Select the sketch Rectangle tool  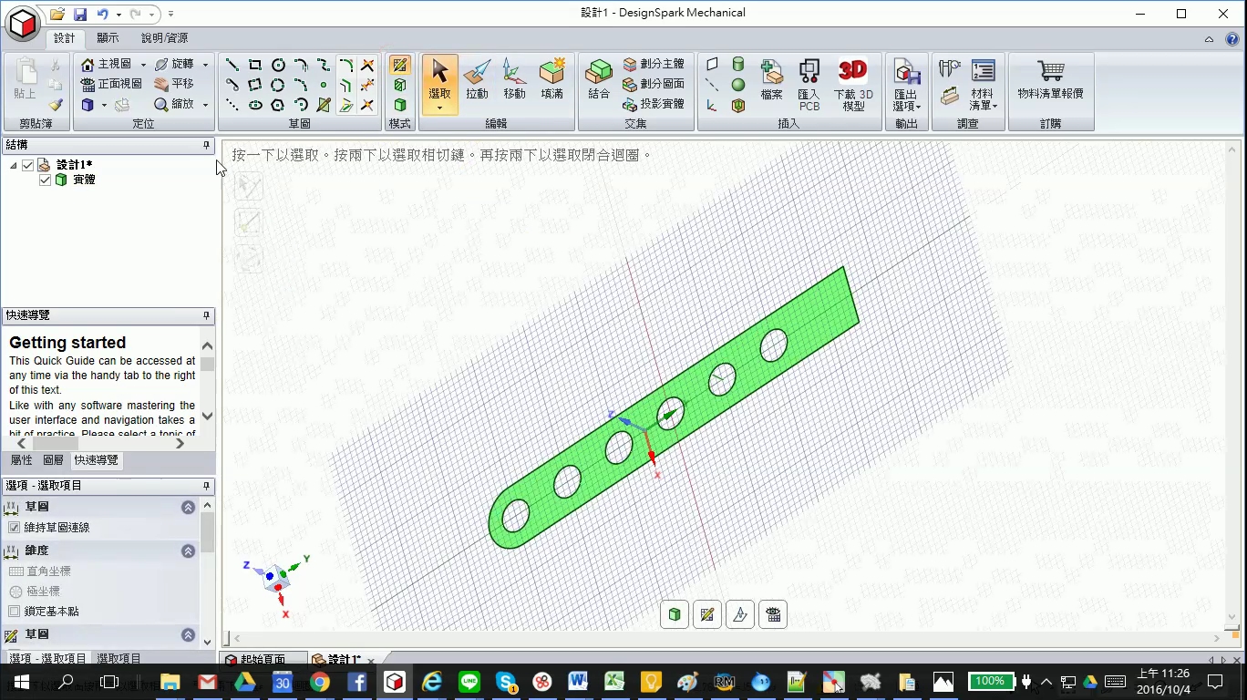click(x=255, y=65)
